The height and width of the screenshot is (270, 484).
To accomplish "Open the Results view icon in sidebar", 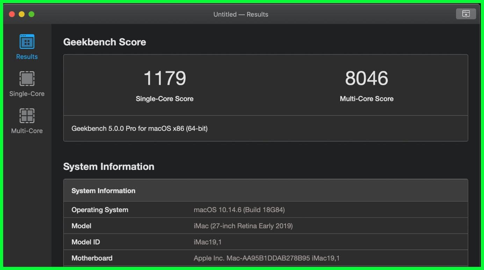I will 27,42.
